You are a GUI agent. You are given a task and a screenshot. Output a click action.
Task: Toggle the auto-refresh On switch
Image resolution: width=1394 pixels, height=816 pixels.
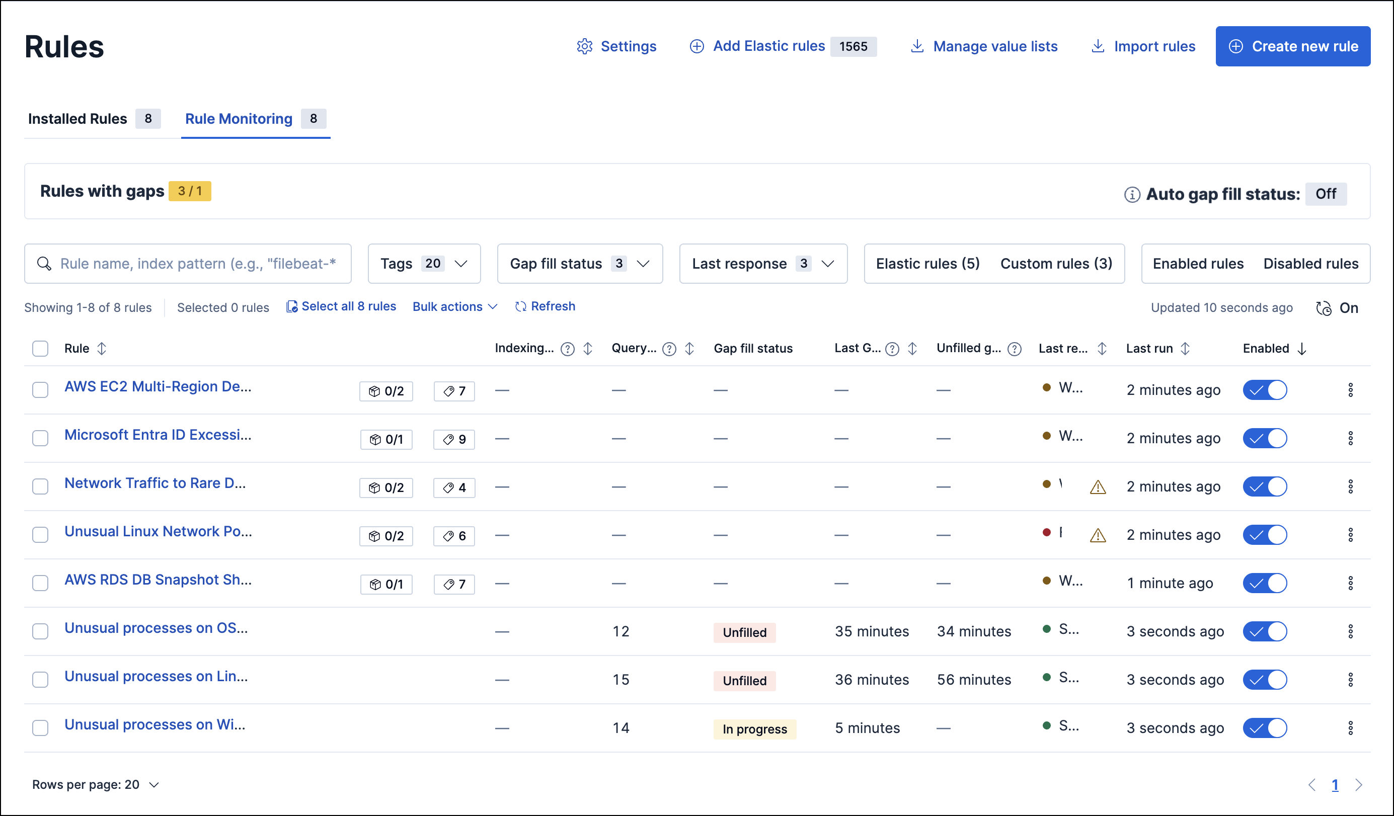[1337, 307]
